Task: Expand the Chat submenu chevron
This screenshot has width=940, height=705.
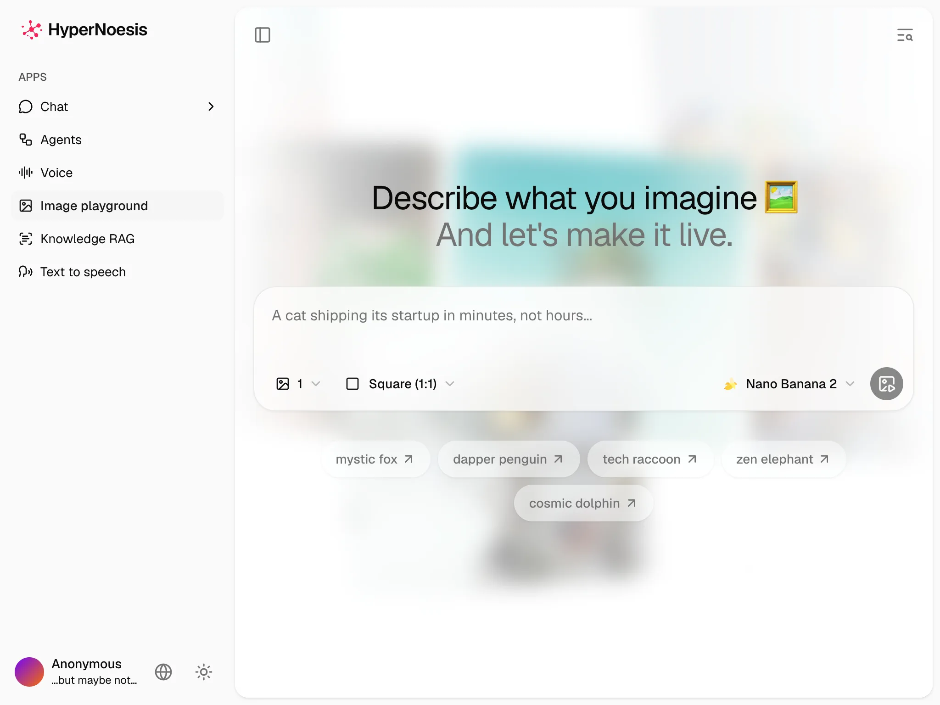Action: [x=211, y=106]
